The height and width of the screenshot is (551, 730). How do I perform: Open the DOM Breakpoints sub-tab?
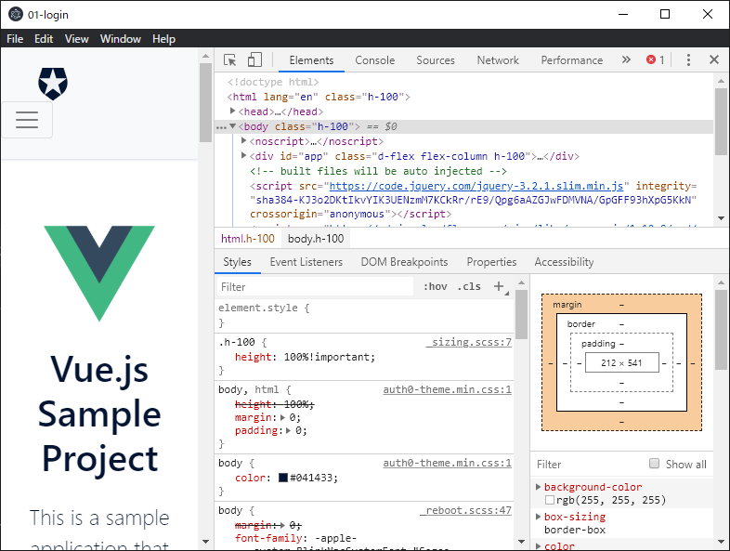[405, 262]
